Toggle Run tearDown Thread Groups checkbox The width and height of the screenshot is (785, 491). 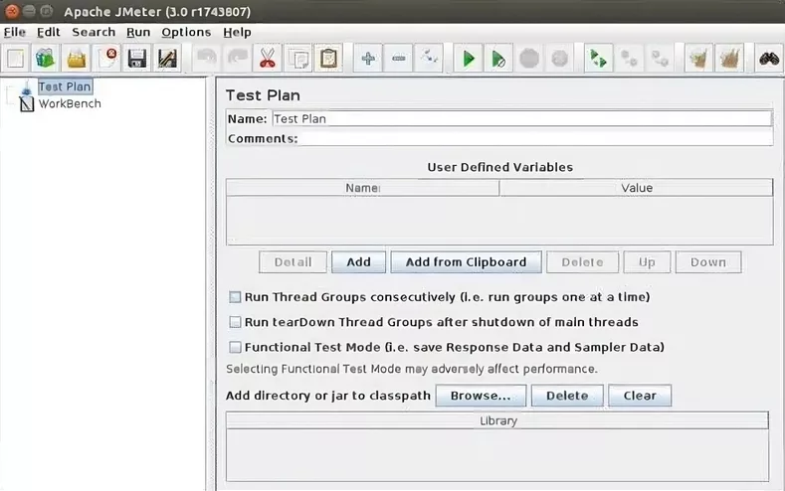[236, 322]
